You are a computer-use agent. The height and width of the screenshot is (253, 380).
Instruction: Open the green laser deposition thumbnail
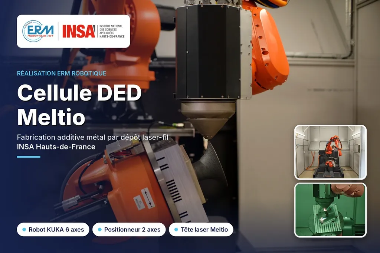[330, 210]
